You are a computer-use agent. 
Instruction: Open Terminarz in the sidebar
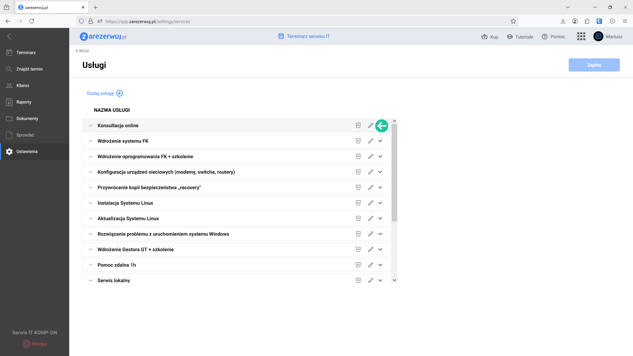(35, 53)
